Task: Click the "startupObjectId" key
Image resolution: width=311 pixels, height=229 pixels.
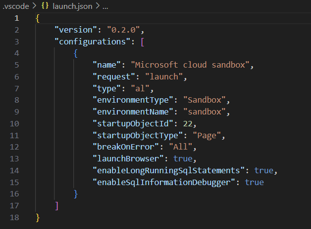Action: click(133, 124)
